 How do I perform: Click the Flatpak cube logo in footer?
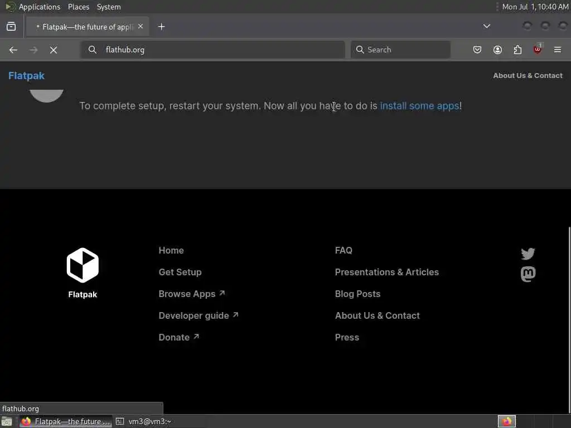tap(83, 265)
